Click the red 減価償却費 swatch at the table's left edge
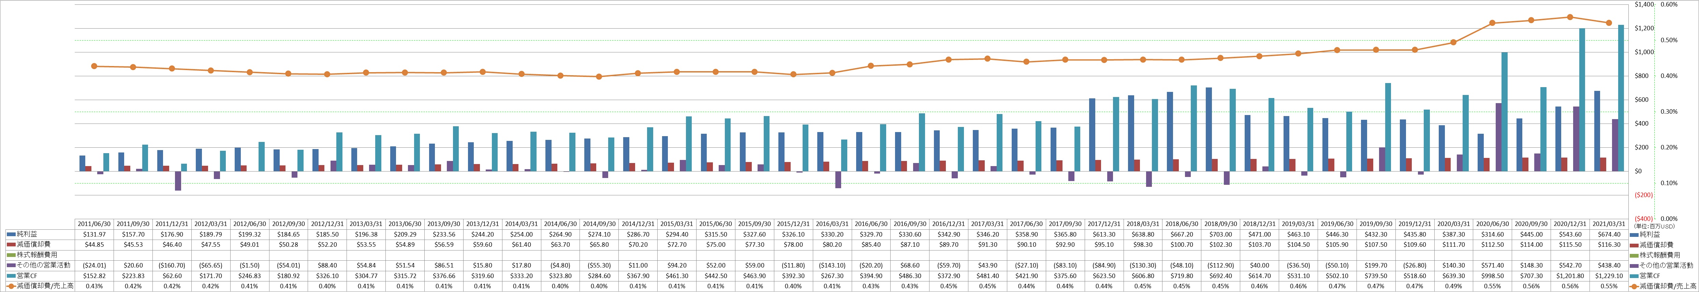1699x292 pixels. click(x=11, y=244)
